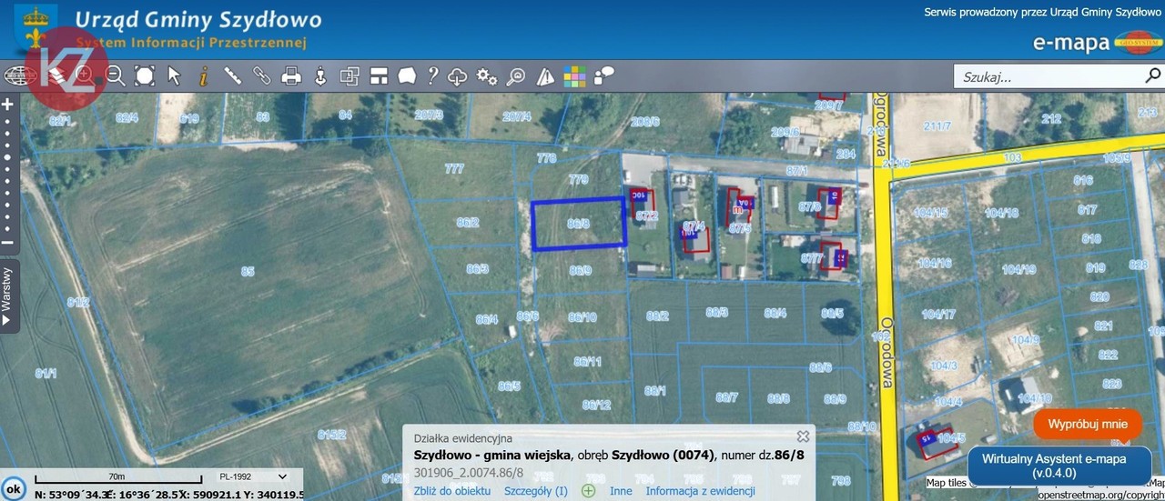Viewport: 1165px width, 501px height.
Task: Select the zoom out magnifier tool
Action: click(x=115, y=75)
